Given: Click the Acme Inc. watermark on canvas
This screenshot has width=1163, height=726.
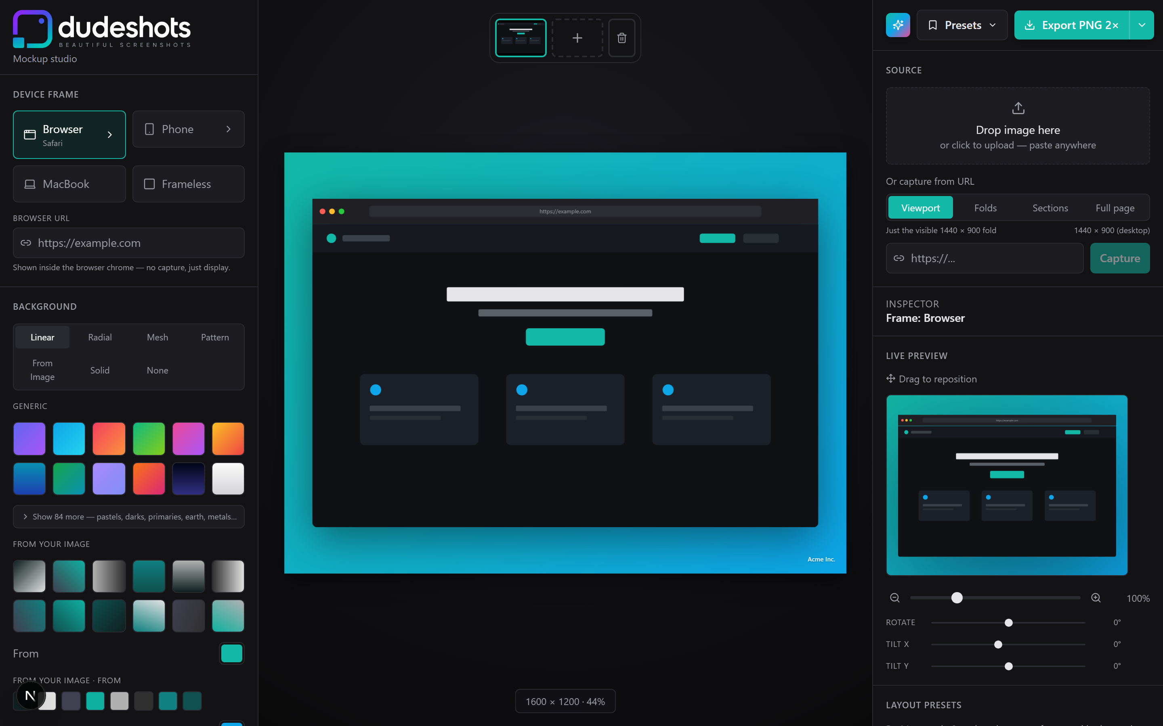Looking at the screenshot, I should [821, 559].
